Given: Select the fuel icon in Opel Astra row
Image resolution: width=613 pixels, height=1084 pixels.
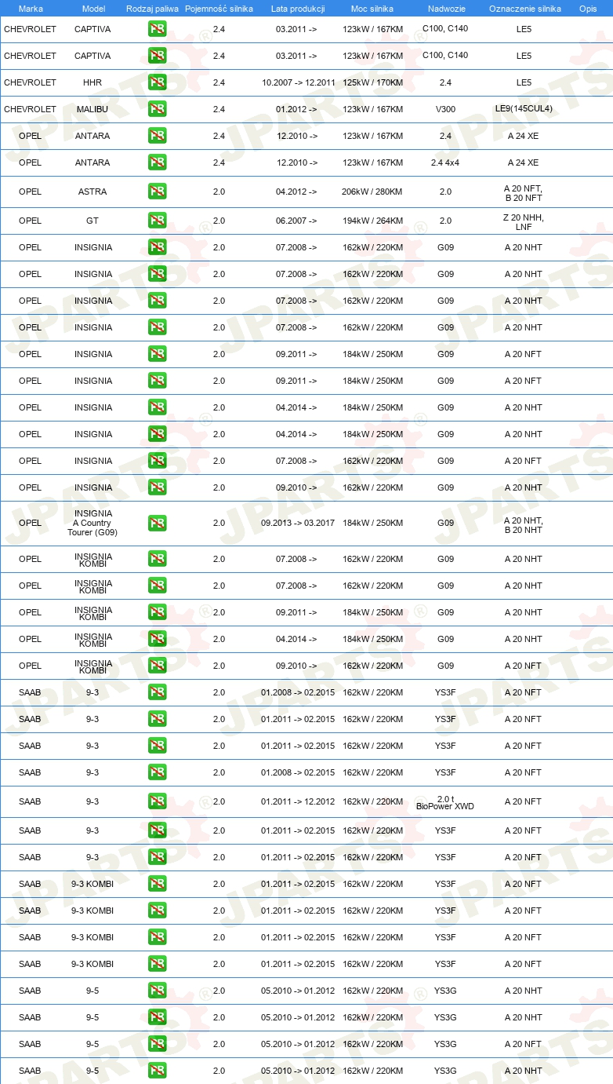Looking at the screenshot, I should (x=157, y=192).
